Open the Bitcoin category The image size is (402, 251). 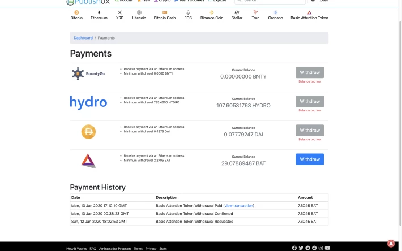pos(76,15)
